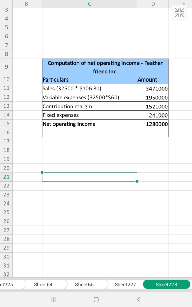
Task: Select the 'Sales (32500 * $106.80)' cell
Action: point(89,88)
